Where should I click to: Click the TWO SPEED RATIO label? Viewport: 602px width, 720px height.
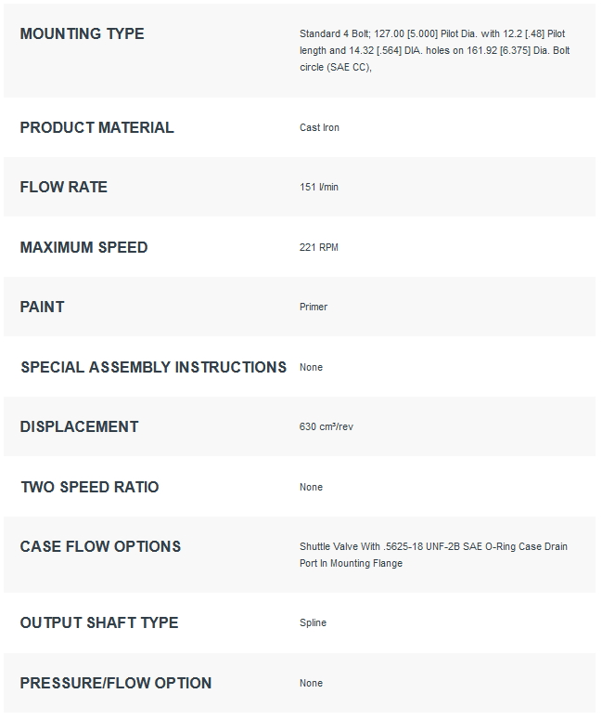tap(90, 487)
